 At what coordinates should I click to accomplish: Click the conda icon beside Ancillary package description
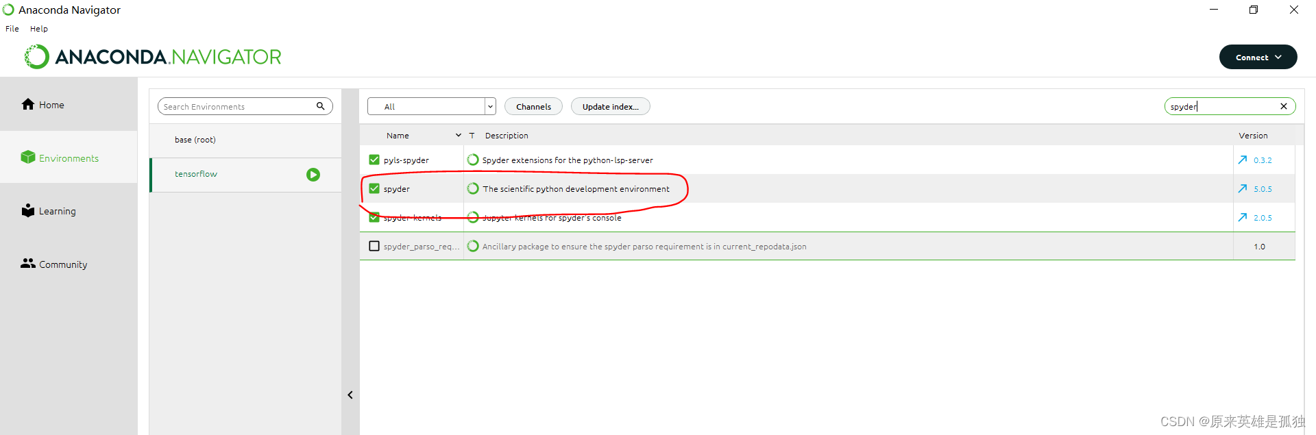click(473, 246)
